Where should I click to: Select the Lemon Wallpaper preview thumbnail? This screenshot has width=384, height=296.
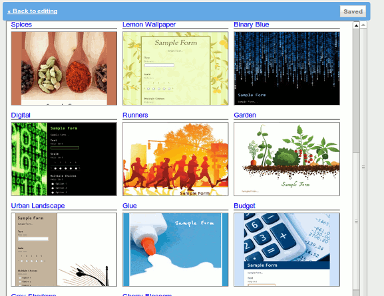175,68
